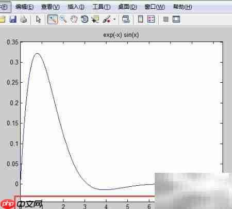Click the peak of the plotted curve
232x209 pixels.
pyautogui.click(x=37, y=53)
